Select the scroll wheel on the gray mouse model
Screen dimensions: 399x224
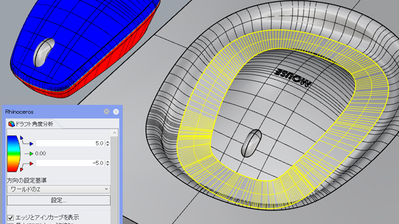tap(251, 143)
